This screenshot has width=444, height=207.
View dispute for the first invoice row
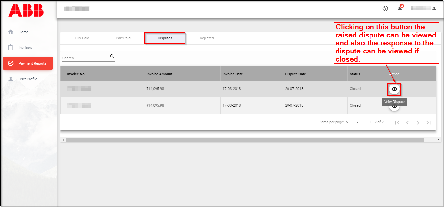coord(394,89)
